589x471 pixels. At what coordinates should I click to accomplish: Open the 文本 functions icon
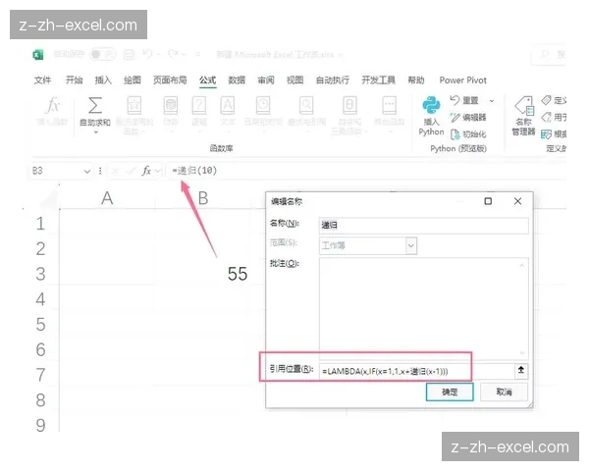(x=228, y=106)
